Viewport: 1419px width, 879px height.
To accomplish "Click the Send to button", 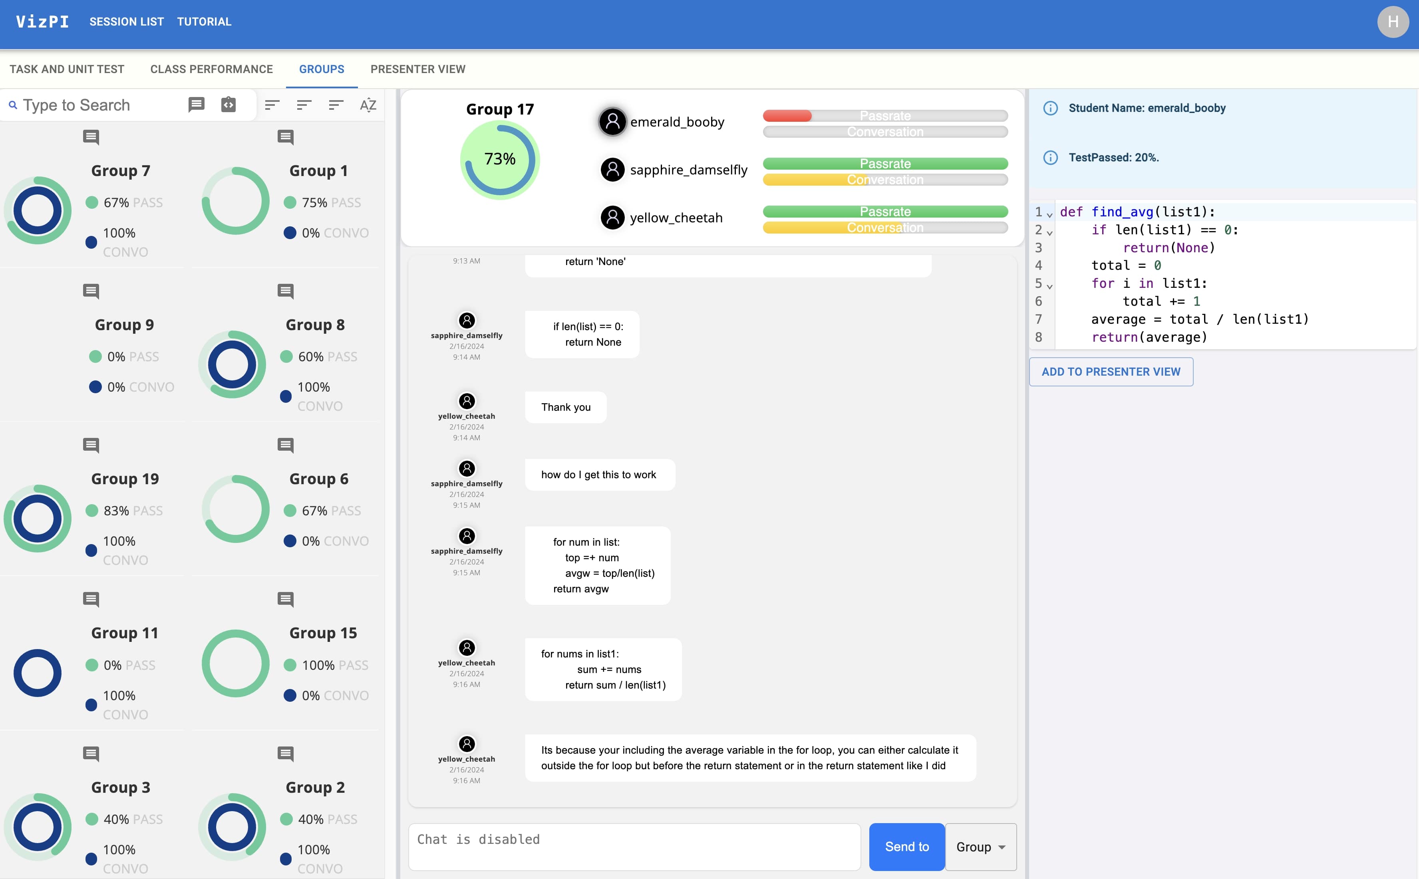I will [906, 846].
